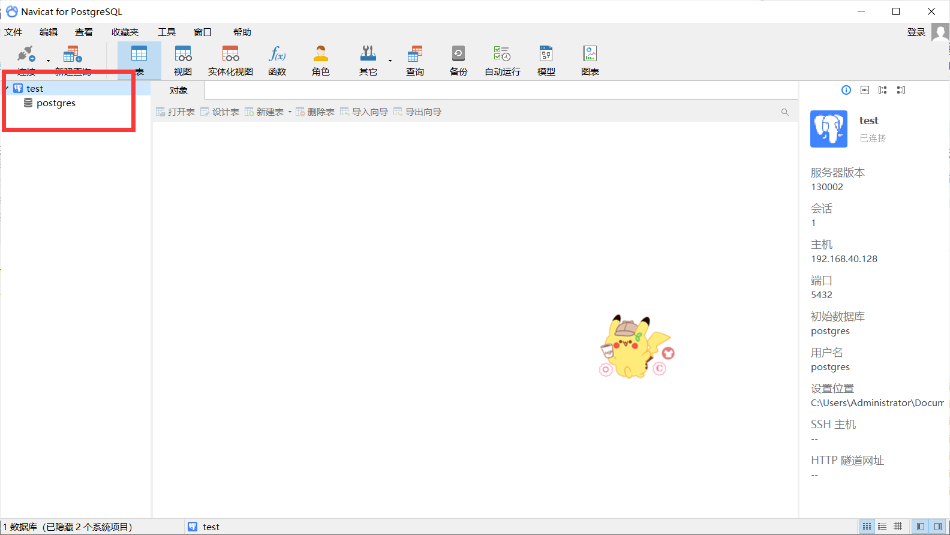Switch to icon grid view
This screenshot has height=535, width=950.
867,527
